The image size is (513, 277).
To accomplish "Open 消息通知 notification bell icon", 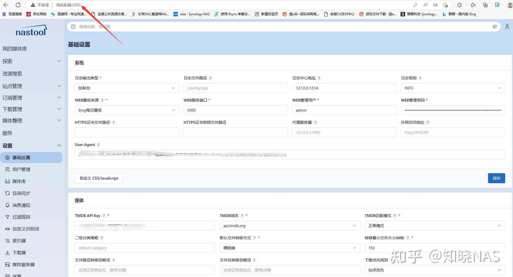I will 7,205.
